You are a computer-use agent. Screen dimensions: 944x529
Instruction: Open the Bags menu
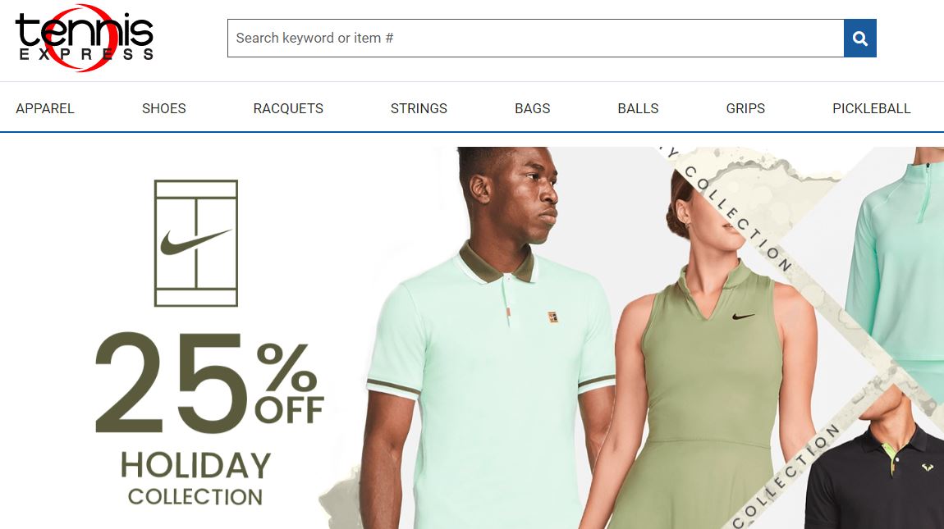click(x=532, y=108)
